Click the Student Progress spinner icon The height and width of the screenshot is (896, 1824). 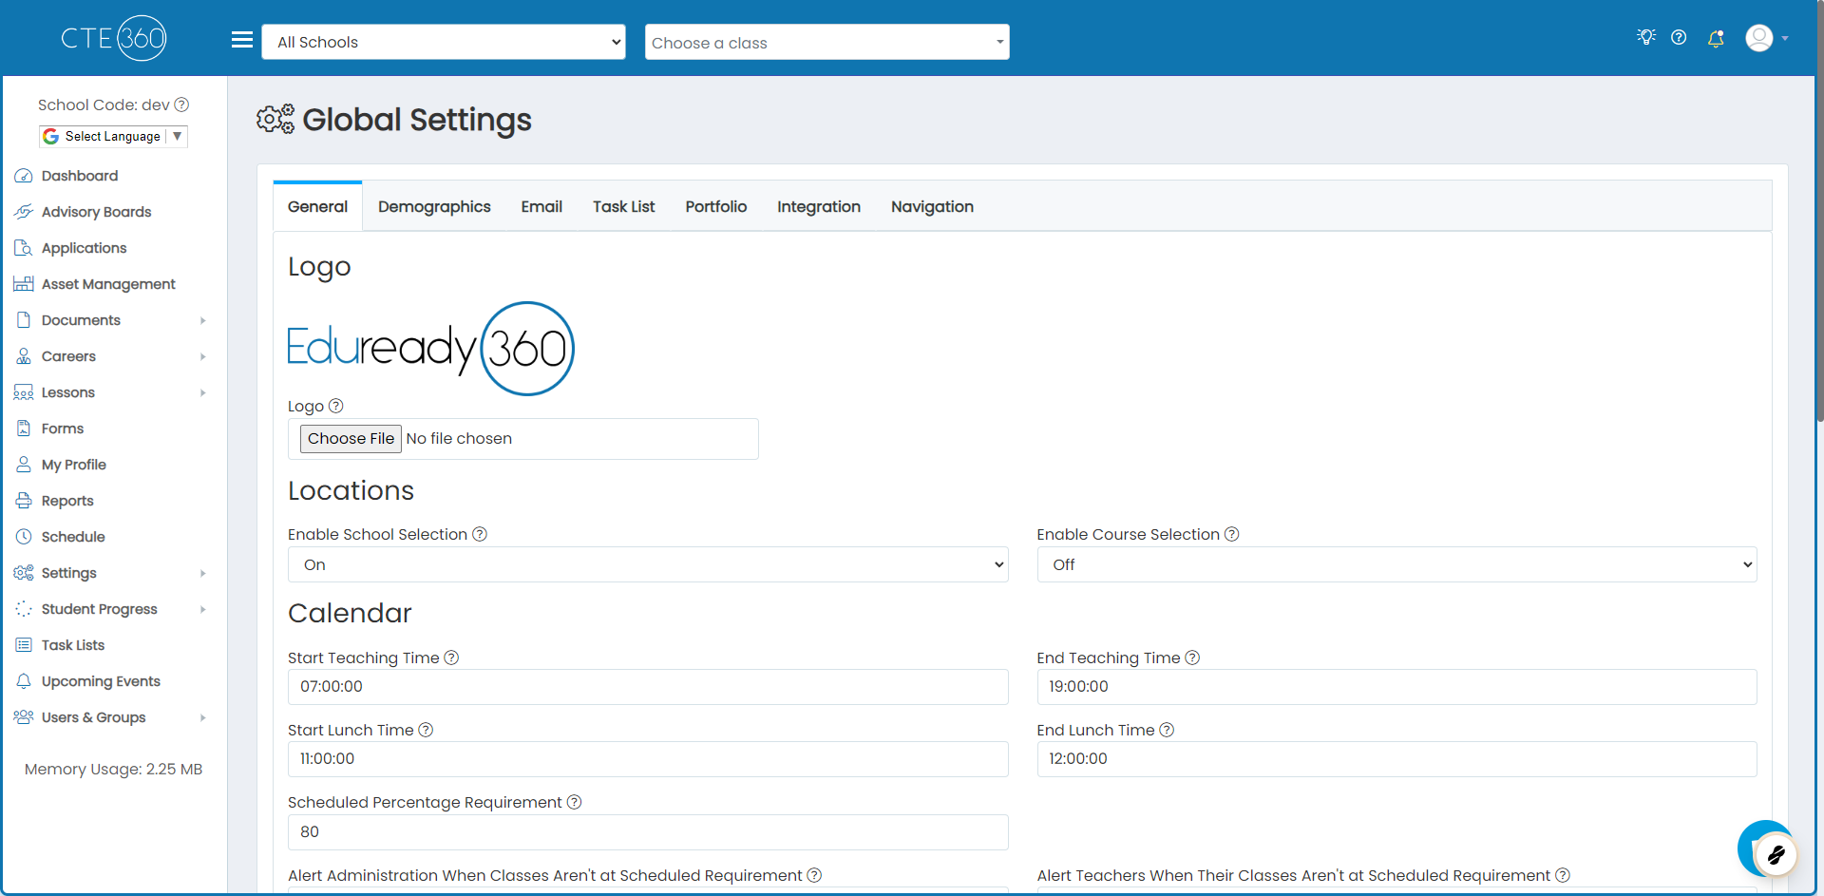tap(24, 609)
